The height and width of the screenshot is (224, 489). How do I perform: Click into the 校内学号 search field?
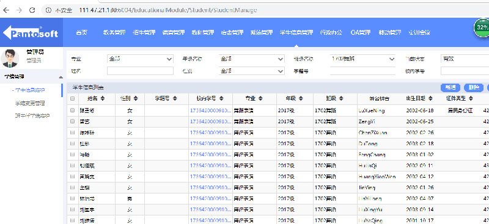465,71
